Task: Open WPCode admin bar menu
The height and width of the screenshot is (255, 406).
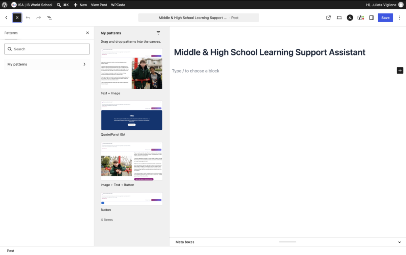Action: coord(118,5)
